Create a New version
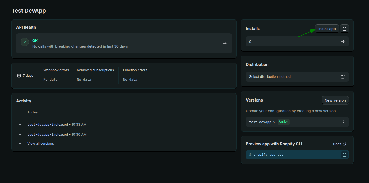The image size is (369, 183). 335,100
